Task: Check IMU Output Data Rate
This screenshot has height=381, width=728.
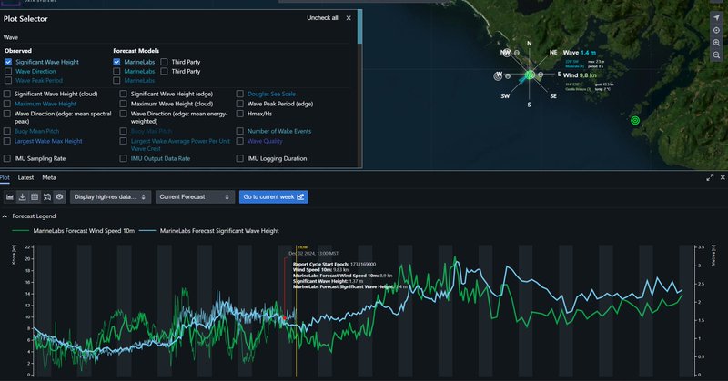Action: click(123, 159)
